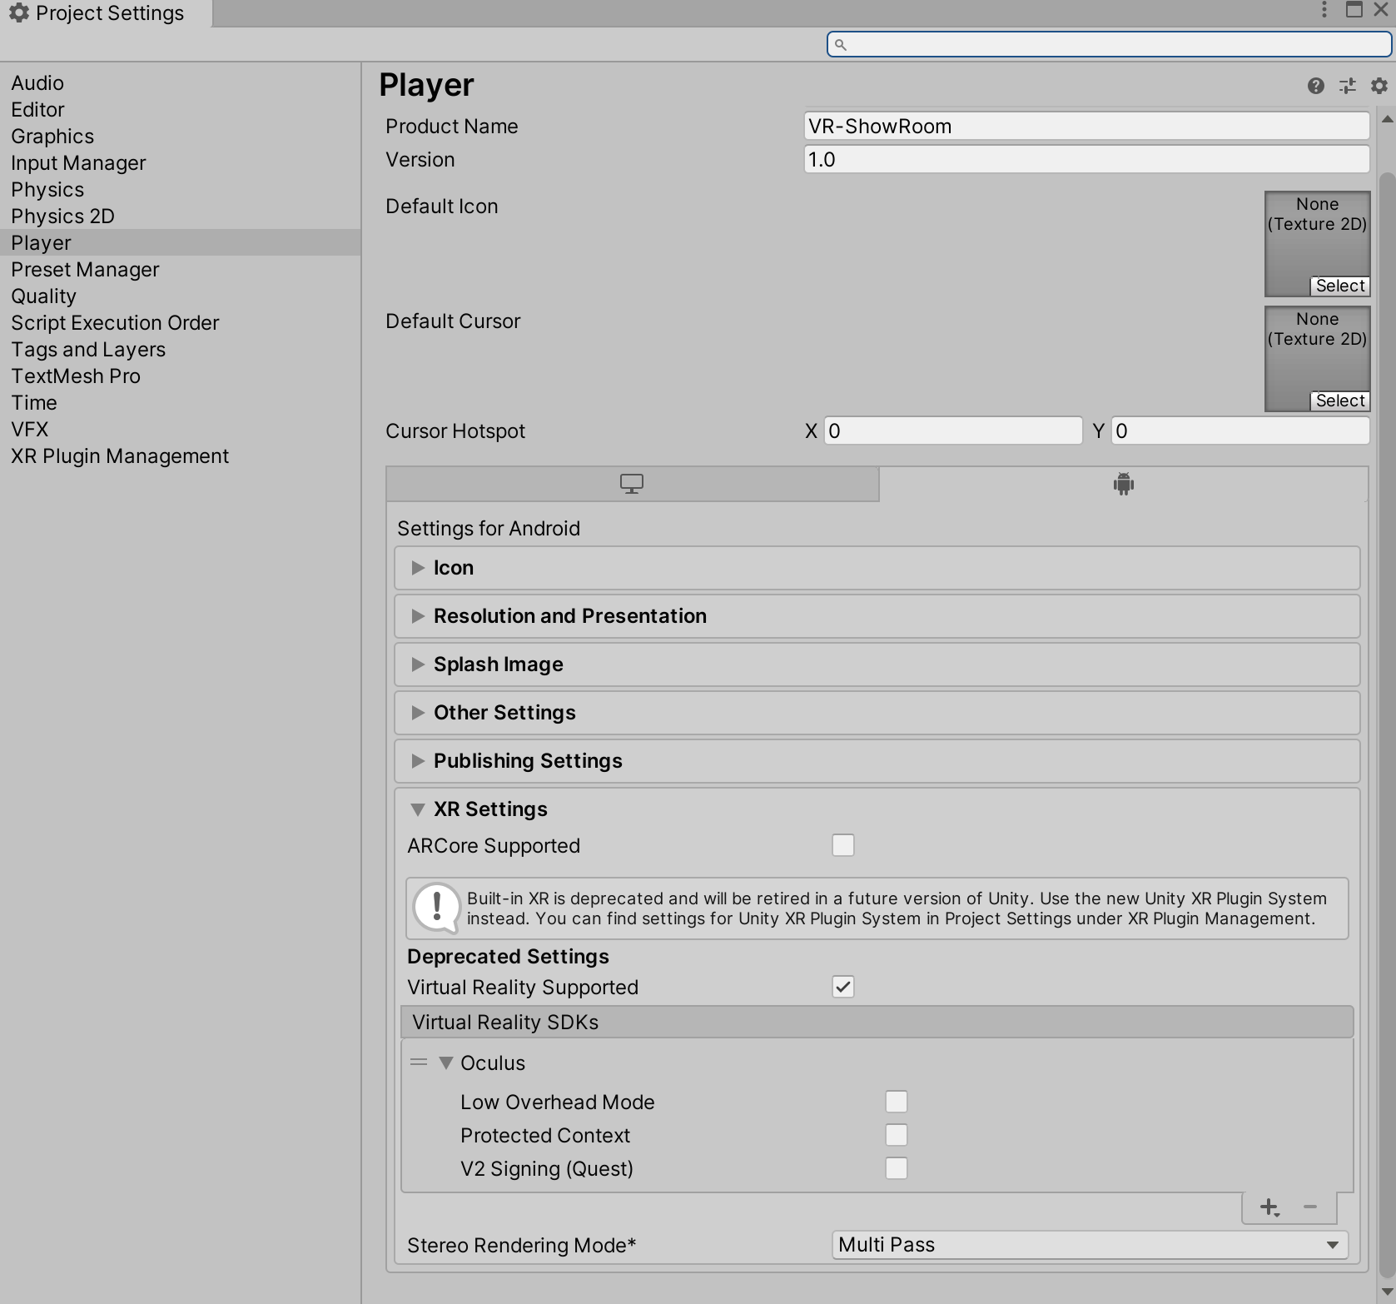This screenshot has width=1396, height=1304.
Task: Switch to the Standalone desktop platform tab
Action: click(633, 484)
